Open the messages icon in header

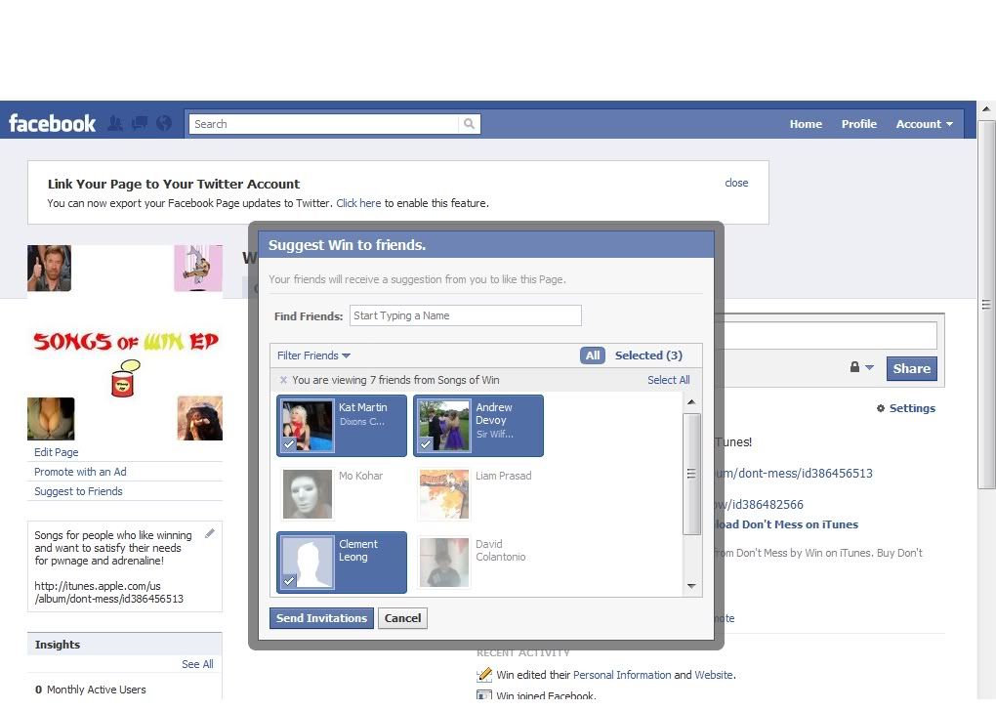pyautogui.click(x=140, y=124)
